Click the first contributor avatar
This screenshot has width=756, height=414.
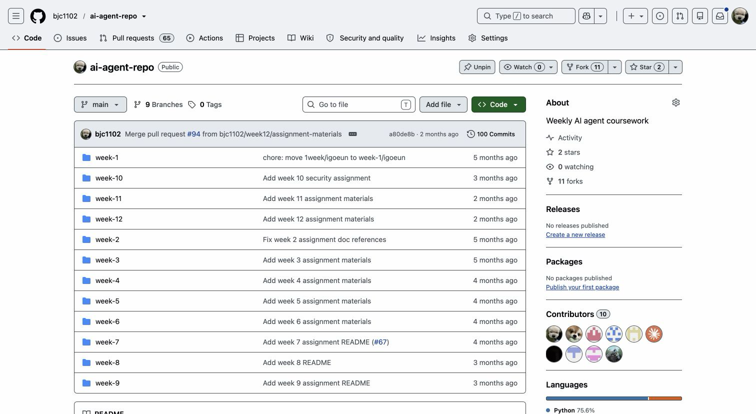click(554, 334)
